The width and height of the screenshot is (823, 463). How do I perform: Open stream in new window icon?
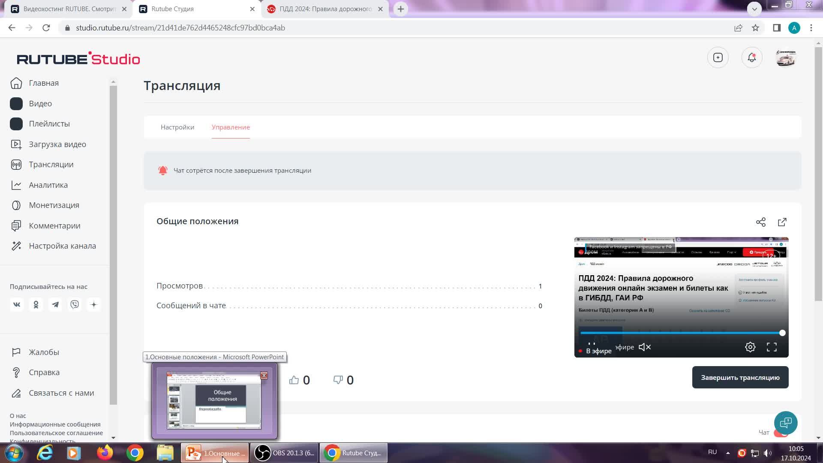782,222
